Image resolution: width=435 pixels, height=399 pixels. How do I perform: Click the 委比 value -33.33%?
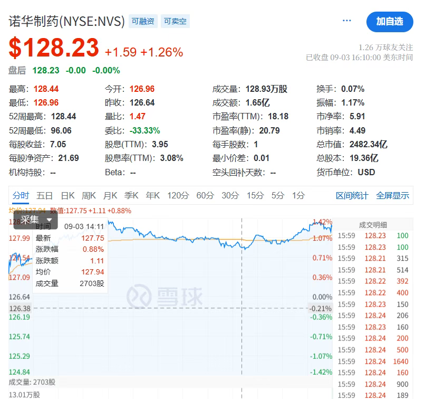(x=145, y=130)
